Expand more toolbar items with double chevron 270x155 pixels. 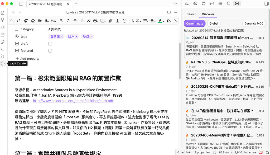176,21
